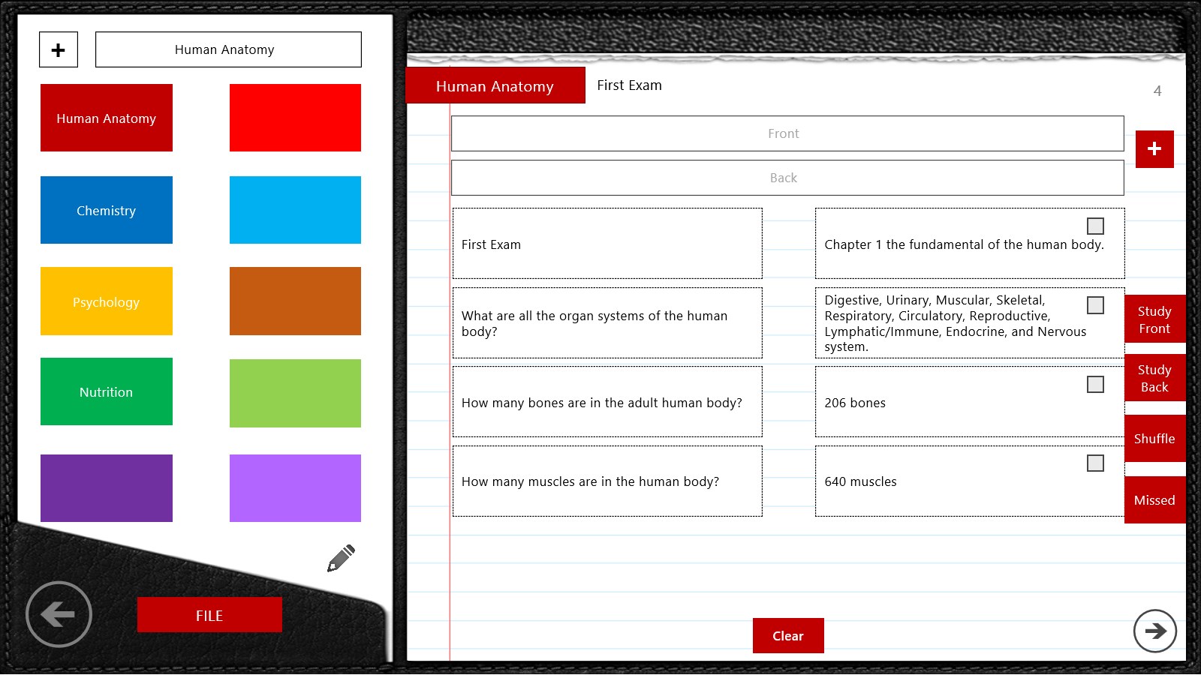Select the Chemistry subject tile

107,211
